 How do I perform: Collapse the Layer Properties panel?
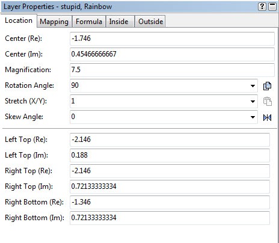(272, 7)
